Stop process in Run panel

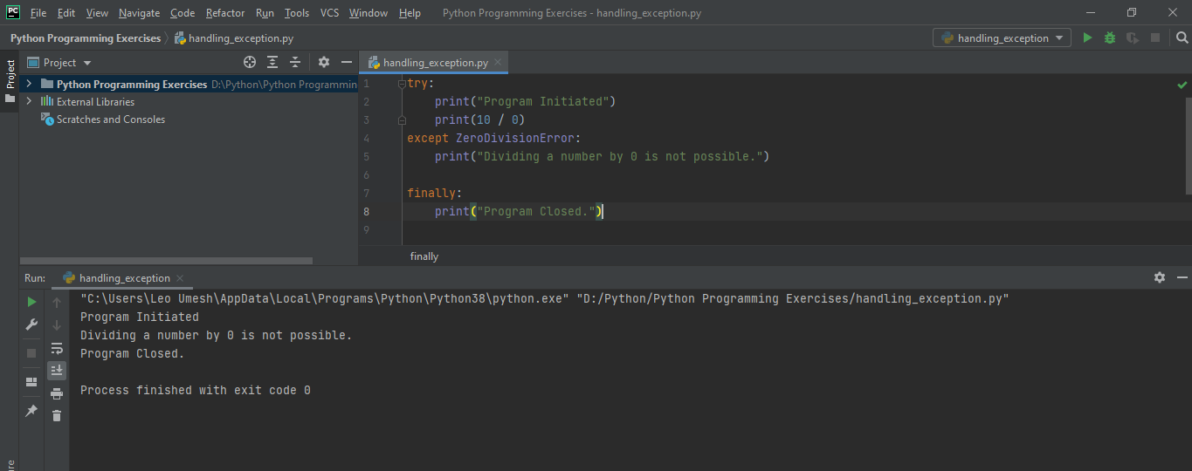pyautogui.click(x=31, y=353)
